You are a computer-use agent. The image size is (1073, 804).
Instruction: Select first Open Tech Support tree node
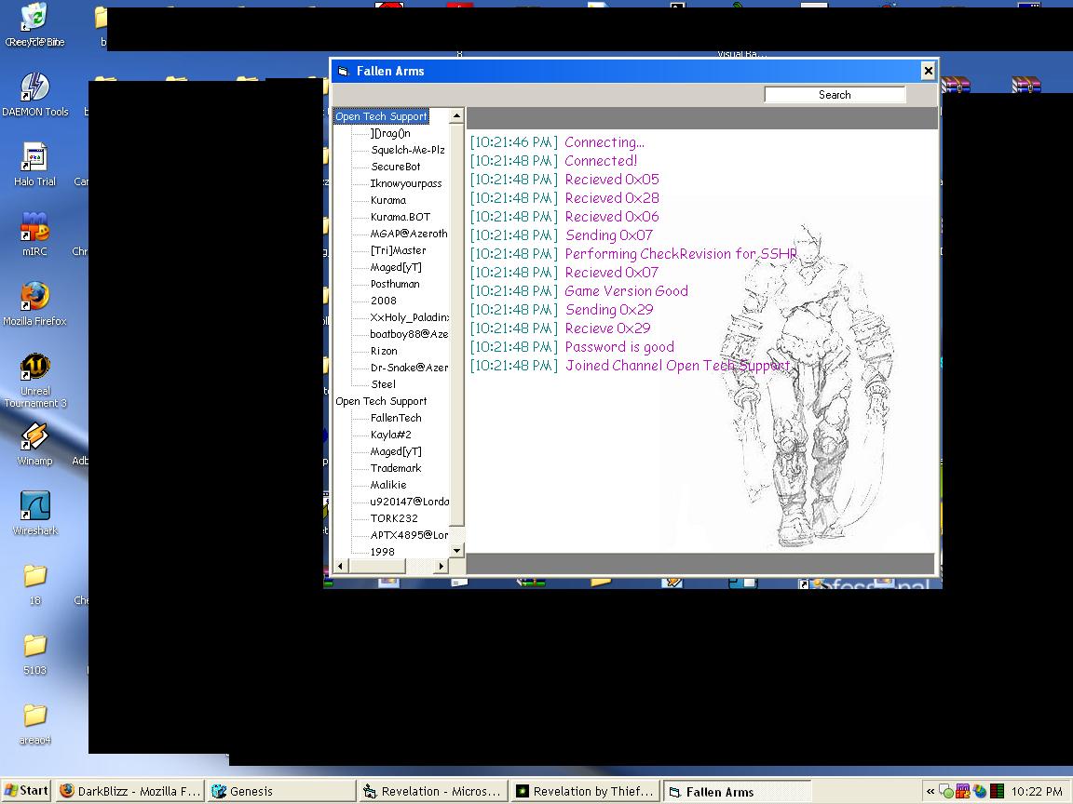(x=381, y=116)
